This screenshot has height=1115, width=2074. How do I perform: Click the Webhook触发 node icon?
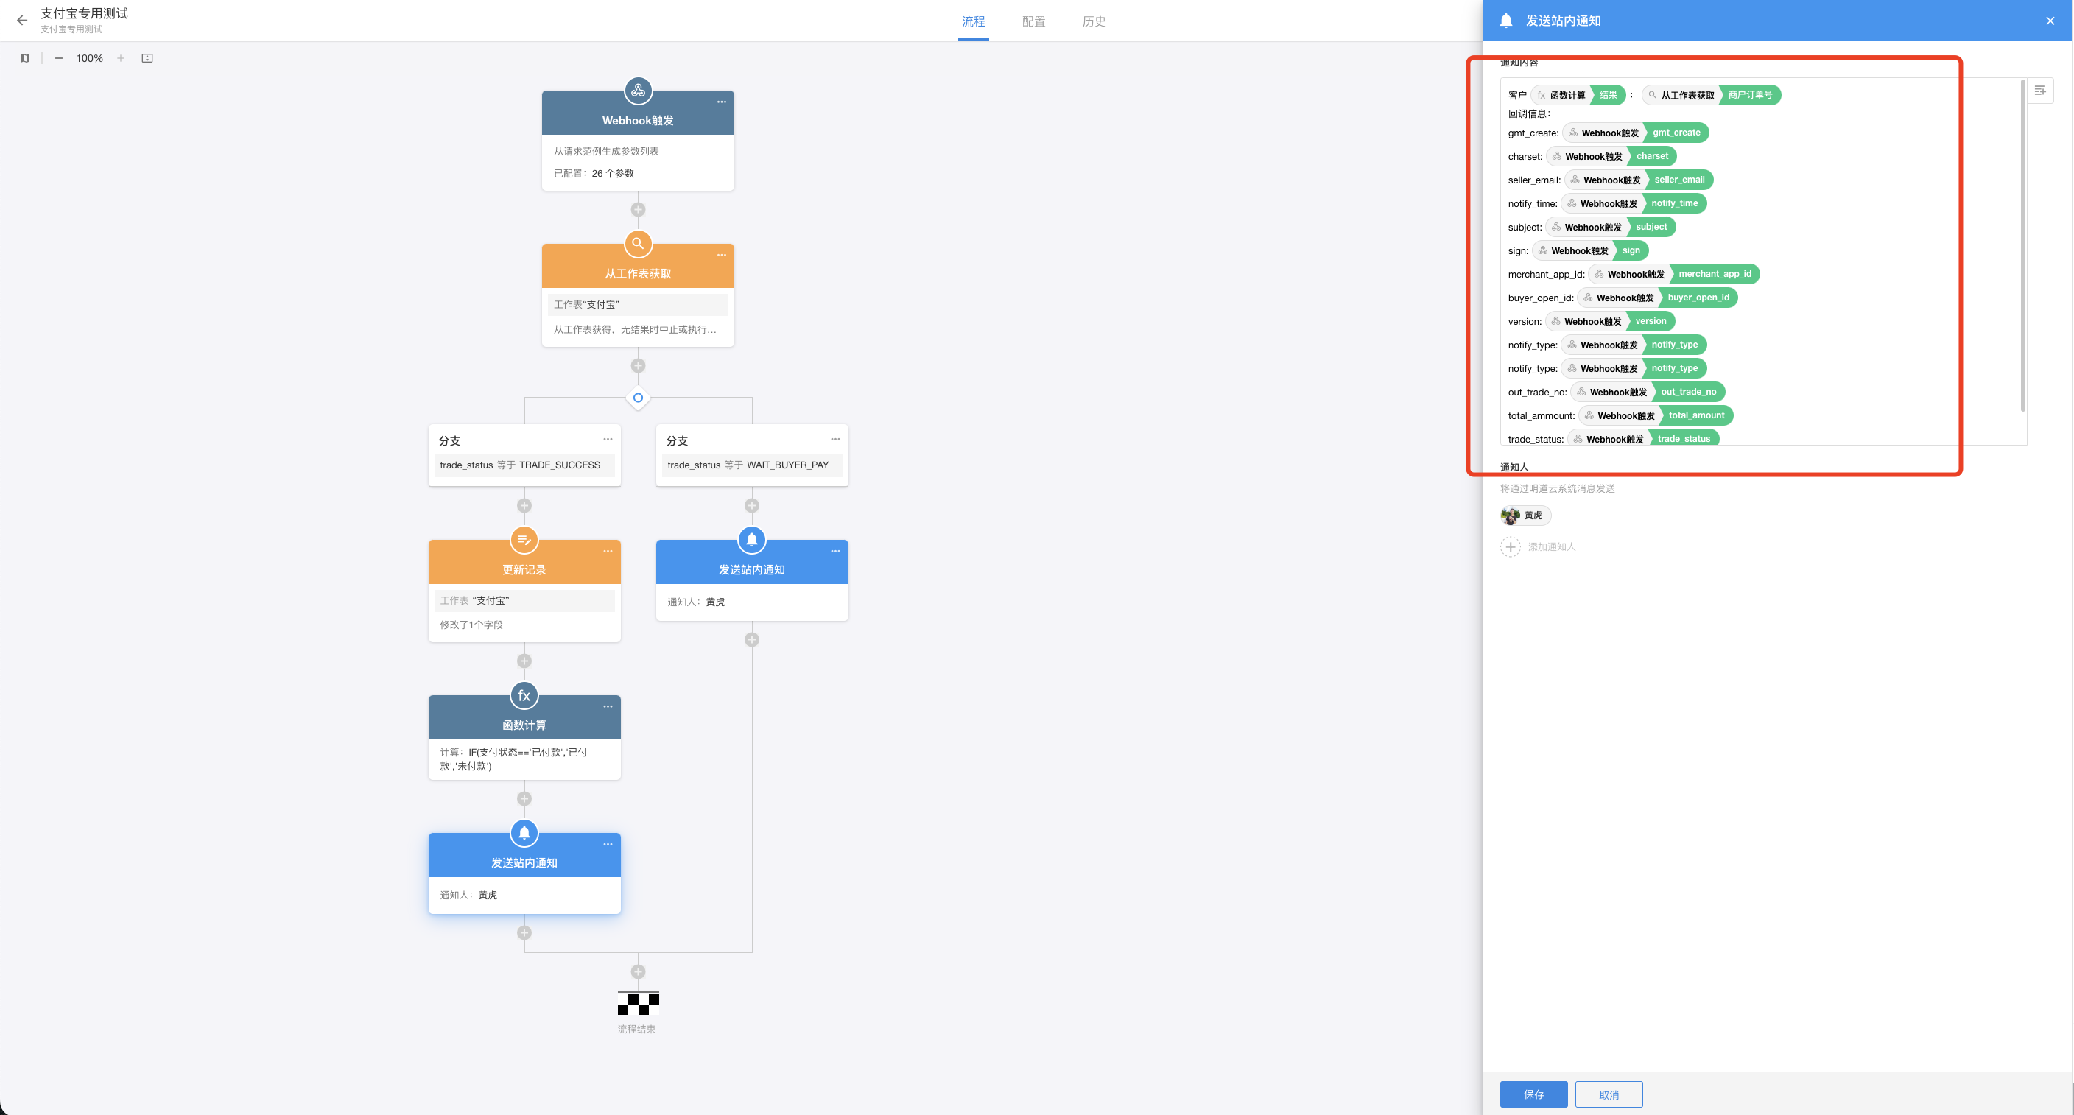pos(638,90)
